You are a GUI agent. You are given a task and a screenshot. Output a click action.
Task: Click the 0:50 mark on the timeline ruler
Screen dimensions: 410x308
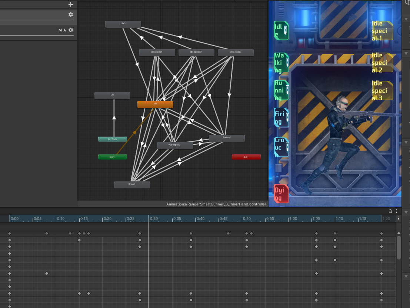246,219
